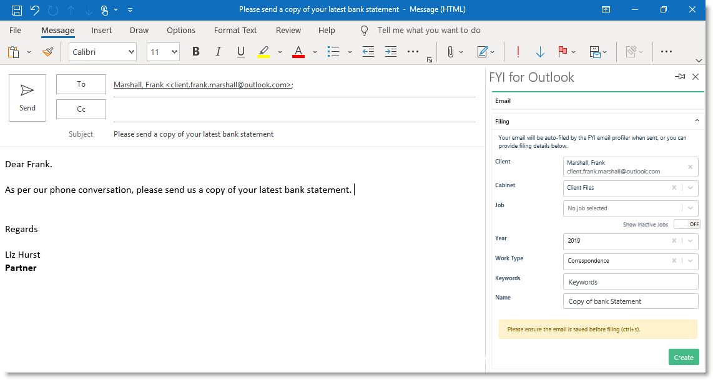Click the Send button
This screenshot has width=713, height=380.
click(27, 98)
